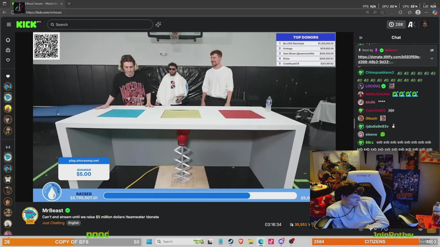The height and width of the screenshot is (247, 440).
Task: Open the user profile avatar menu
Action: coord(425,24)
